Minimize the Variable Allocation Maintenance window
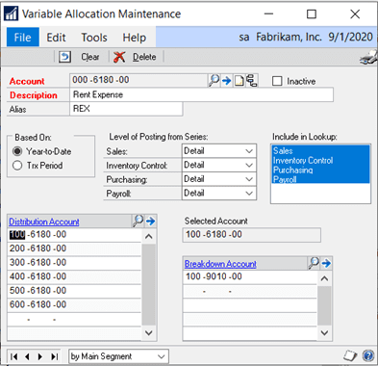The height and width of the screenshot is (366, 378). tap(268, 13)
